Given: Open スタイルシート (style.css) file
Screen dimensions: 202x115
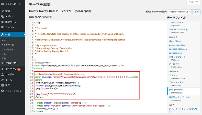Looking at the screenshot, I should pos(176,22).
